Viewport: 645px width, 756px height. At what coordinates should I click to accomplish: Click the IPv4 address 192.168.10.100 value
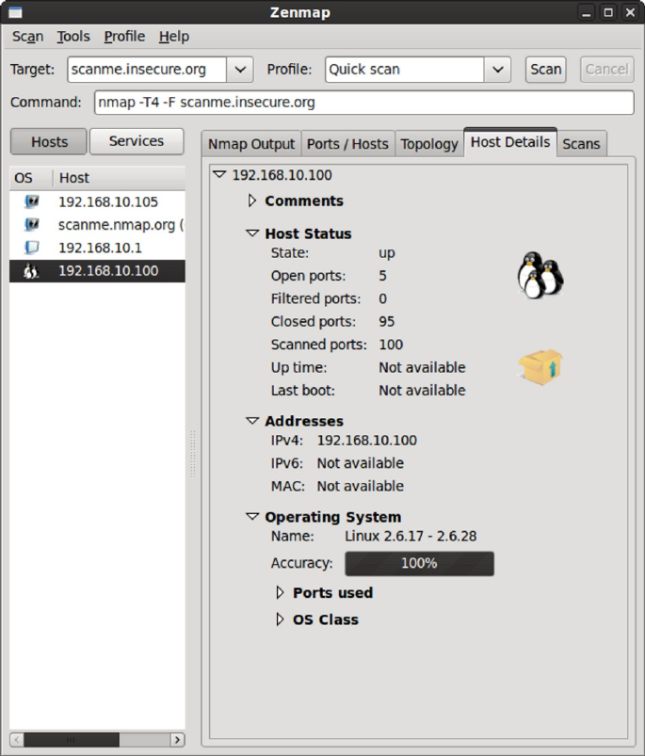click(367, 441)
